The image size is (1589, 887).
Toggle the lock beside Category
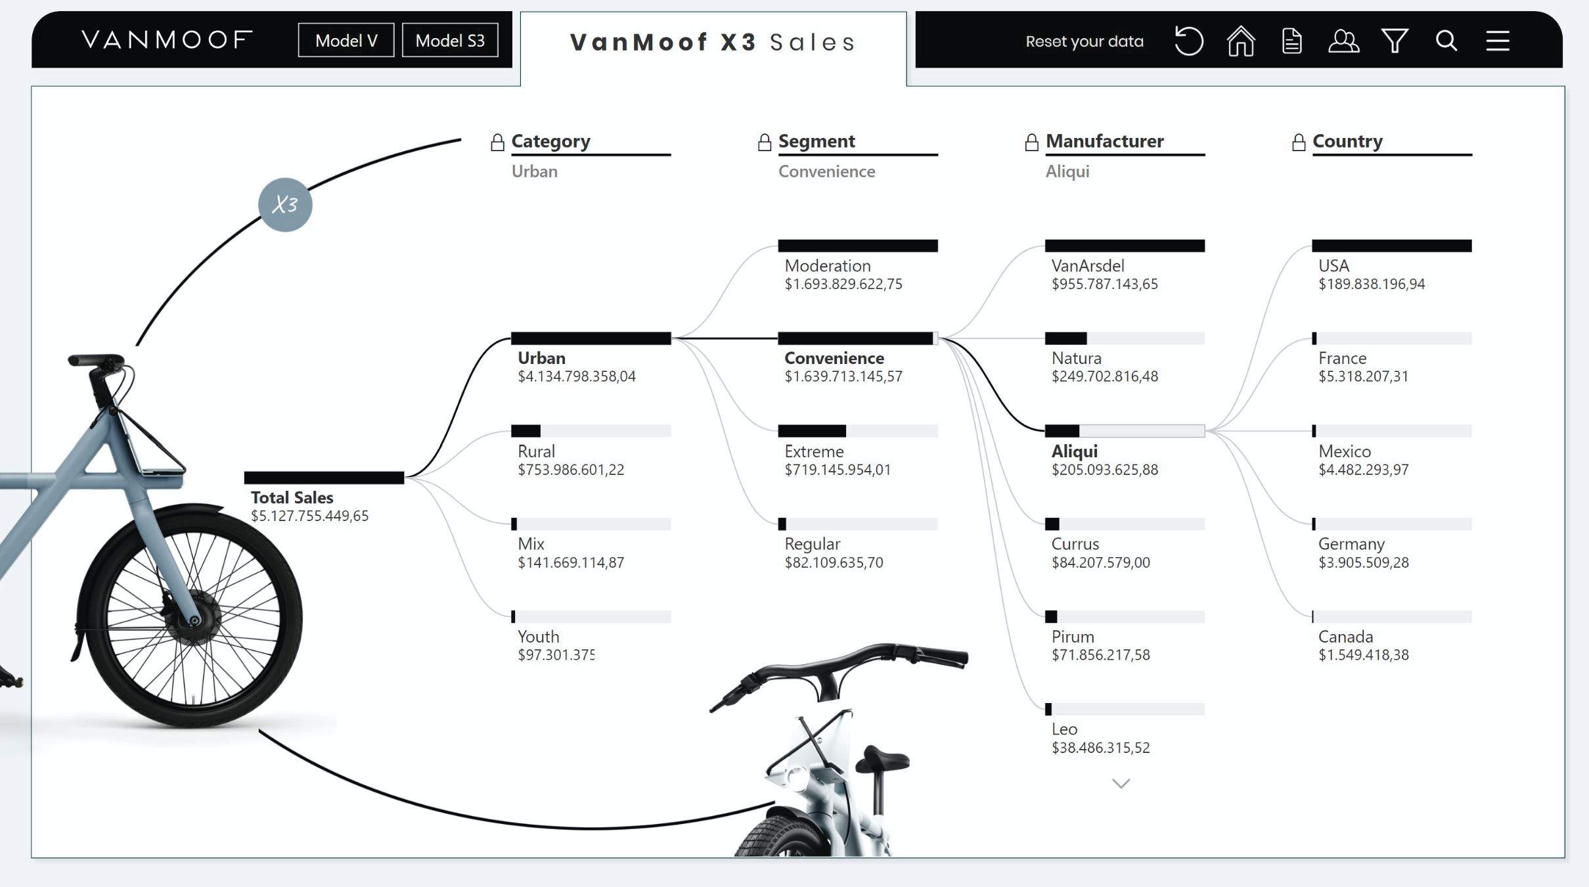[497, 142]
